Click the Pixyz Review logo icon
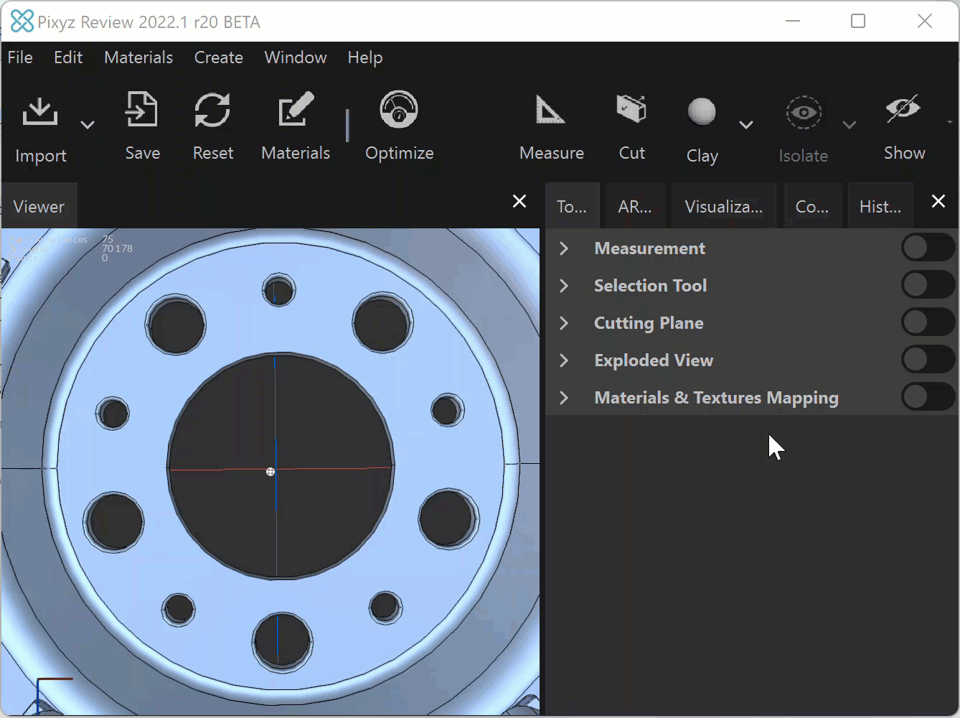 click(x=22, y=22)
